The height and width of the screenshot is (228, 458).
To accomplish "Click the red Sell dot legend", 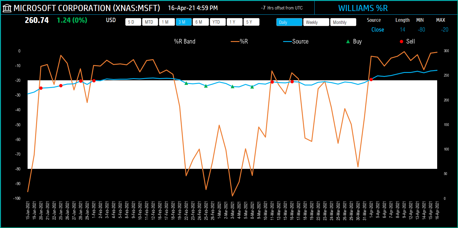I will [x=407, y=41].
